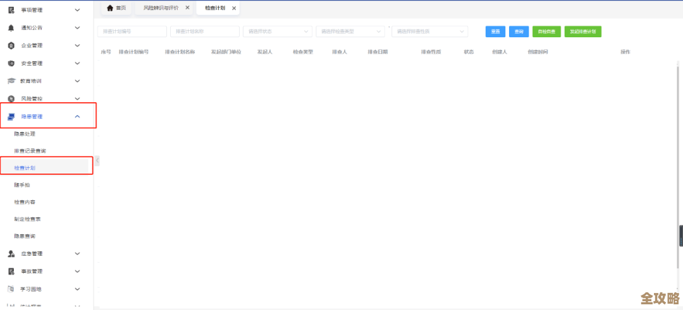Close the 风险辨识与评价 tab
Image resolution: width=683 pixels, height=310 pixels.
pyautogui.click(x=187, y=8)
